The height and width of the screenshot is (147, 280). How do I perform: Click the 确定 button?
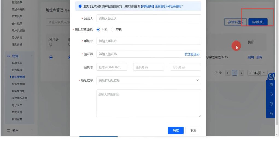pyautogui.click(x=176, y=131)
